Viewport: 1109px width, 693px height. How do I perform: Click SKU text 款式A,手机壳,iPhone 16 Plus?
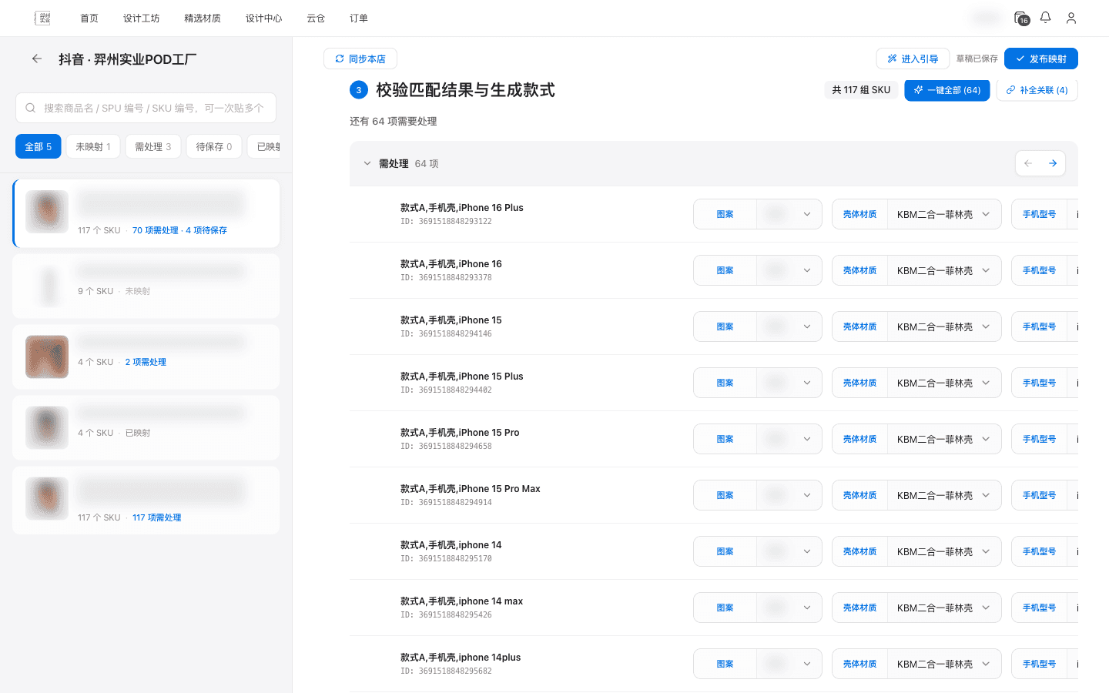[x=461, y=208]
